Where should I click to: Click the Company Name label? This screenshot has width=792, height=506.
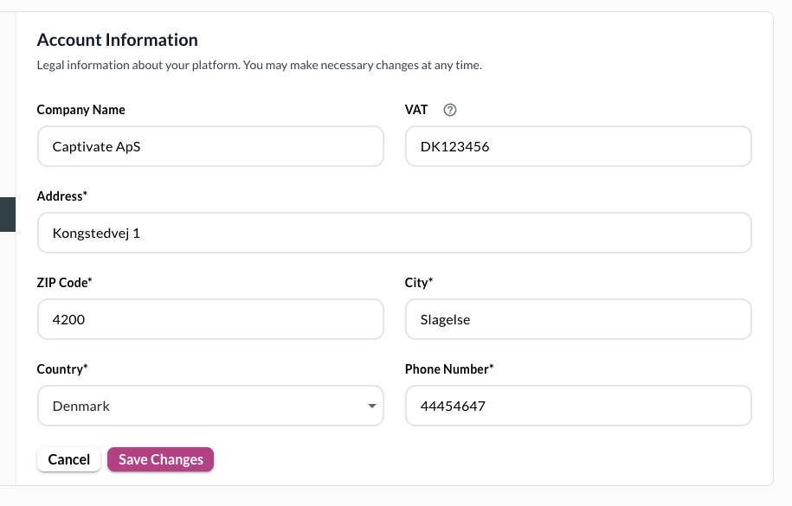pyautogui.click(x=80, y=110)
